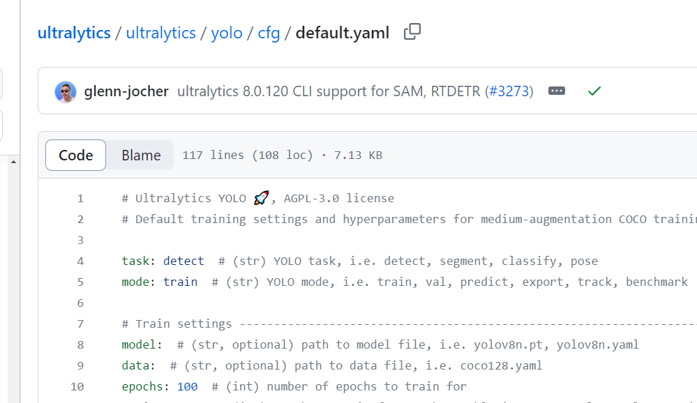Viewport: 697px width, 403px height.
Task: Open the ultralytics repository link
Action: [160, 32]
